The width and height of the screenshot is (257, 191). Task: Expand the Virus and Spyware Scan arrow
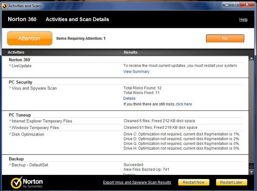tap(10, 88)
